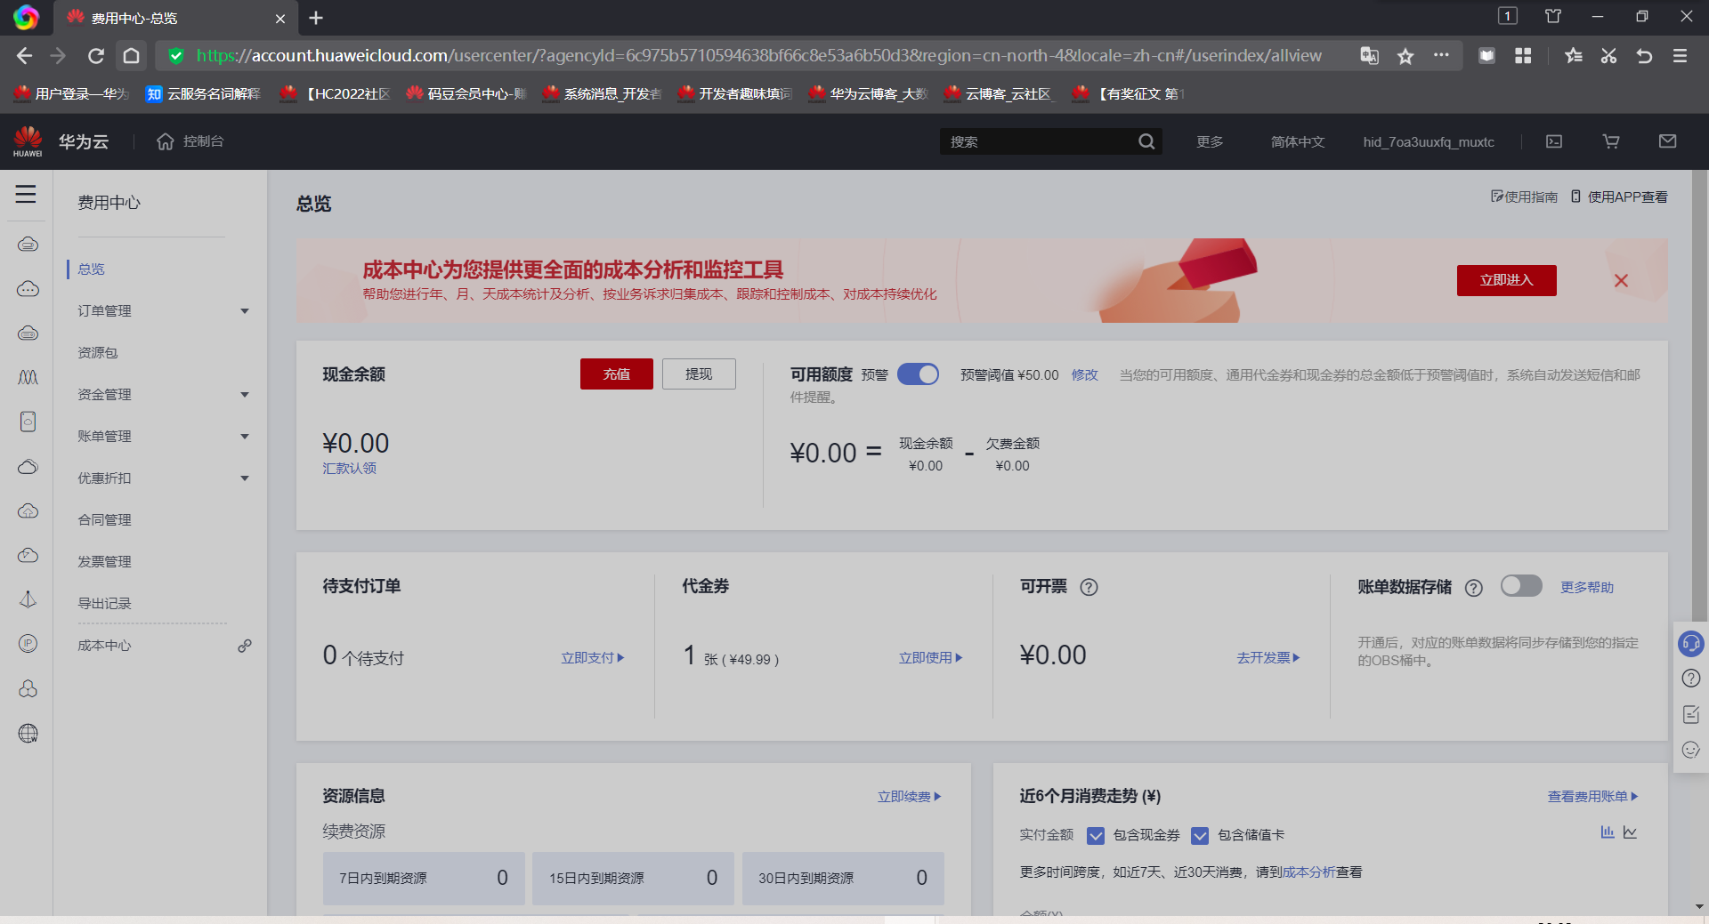
Task: Click the 使用APP查看 link
Action: coord(1619,197)
